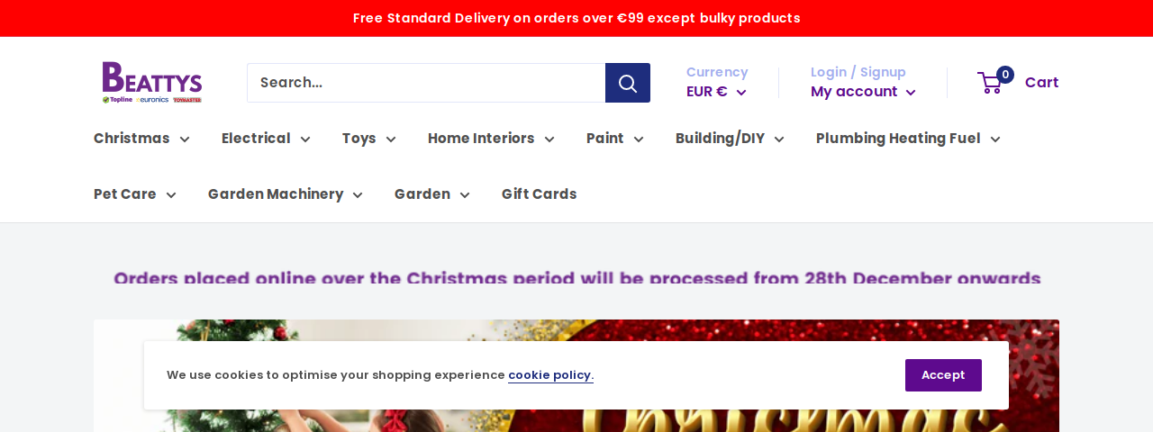The width and height of the screenshot is (1153, 432).
Task: Expand Garden Machinery menu
Action: click(286, 194)
